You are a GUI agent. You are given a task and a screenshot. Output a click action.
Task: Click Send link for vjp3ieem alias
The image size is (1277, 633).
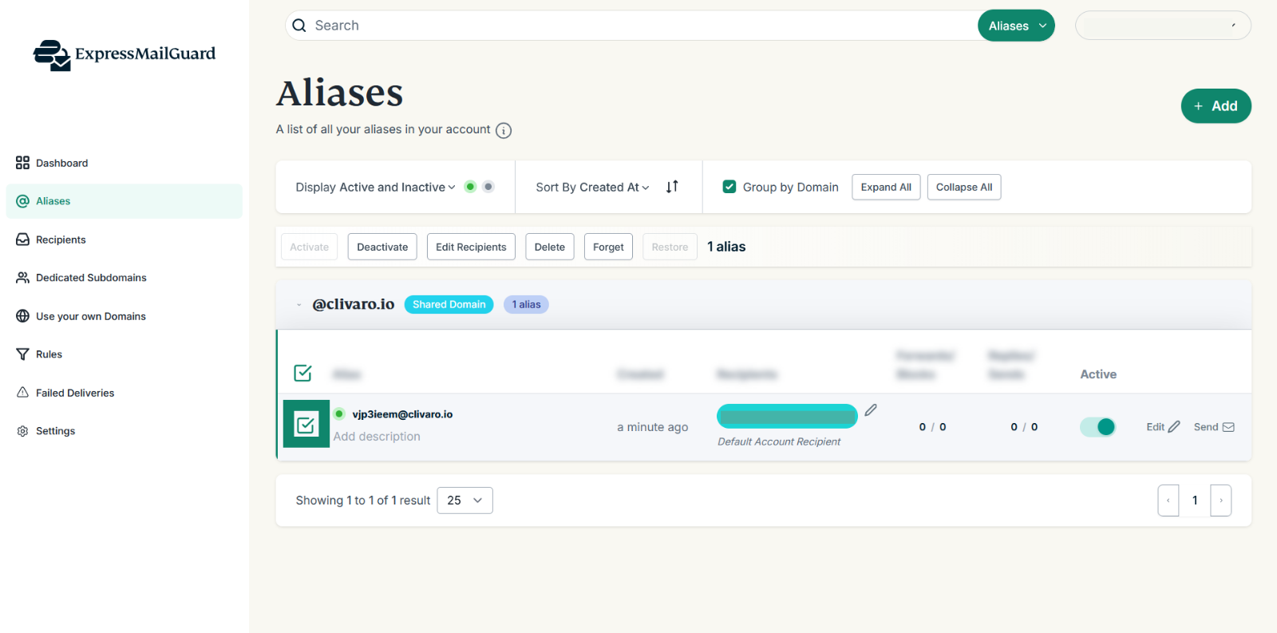click(1214, 427)
